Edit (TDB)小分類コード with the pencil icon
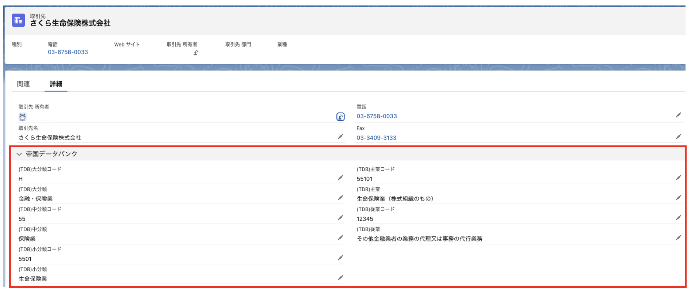Image resolution: width=691 pixels, height=293 pixels. pos(340,258)
